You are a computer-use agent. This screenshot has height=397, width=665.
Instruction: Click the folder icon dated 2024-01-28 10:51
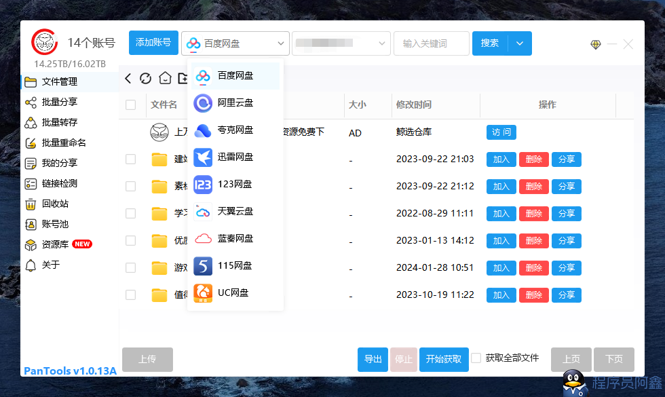click(x=159, y=268)
